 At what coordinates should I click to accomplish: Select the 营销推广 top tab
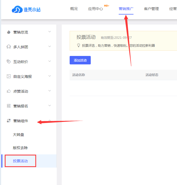(126, 9)
